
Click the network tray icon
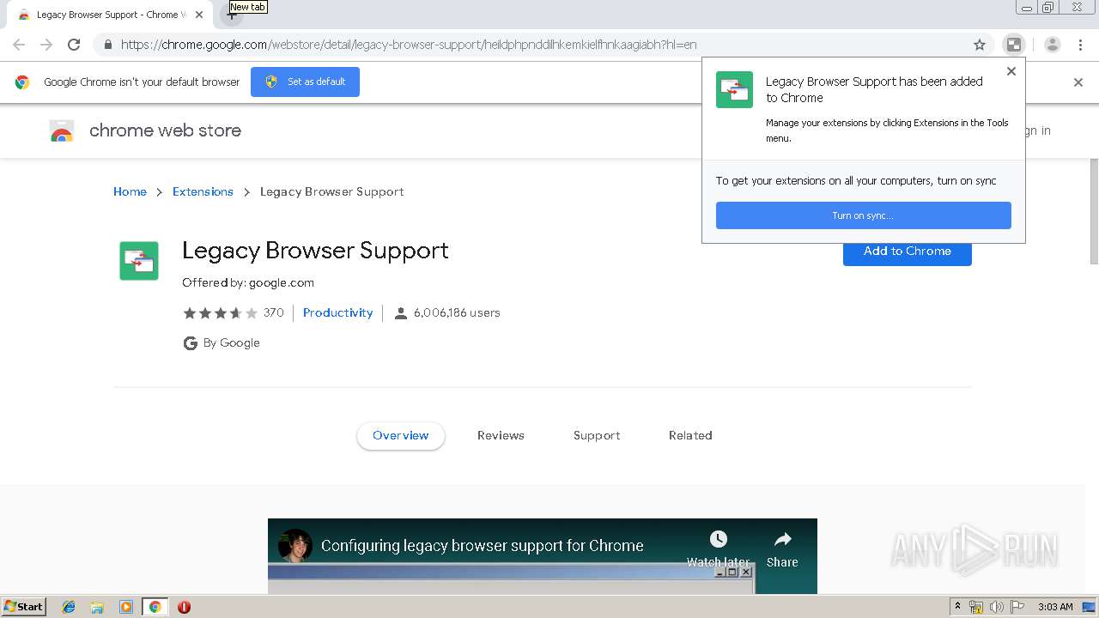[976, 607]
